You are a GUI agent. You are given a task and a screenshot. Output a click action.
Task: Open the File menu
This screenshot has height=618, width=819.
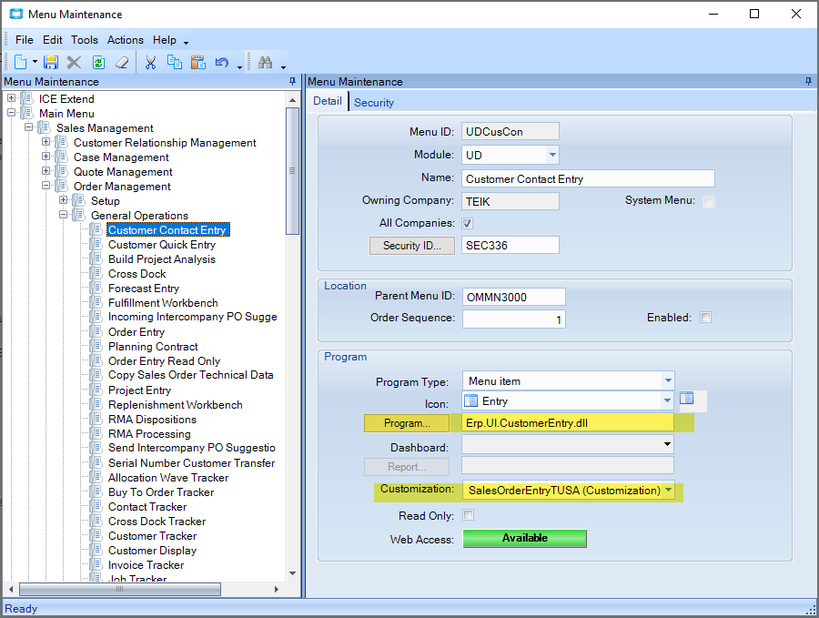24,40
